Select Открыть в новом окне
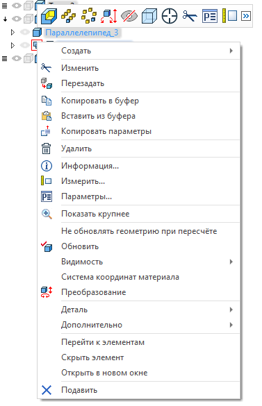Screen dimensions: 262x406 point(139,373)
